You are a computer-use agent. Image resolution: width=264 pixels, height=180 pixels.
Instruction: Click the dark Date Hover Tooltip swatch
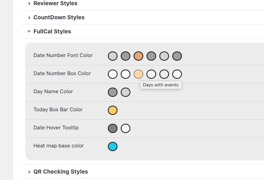113,129
